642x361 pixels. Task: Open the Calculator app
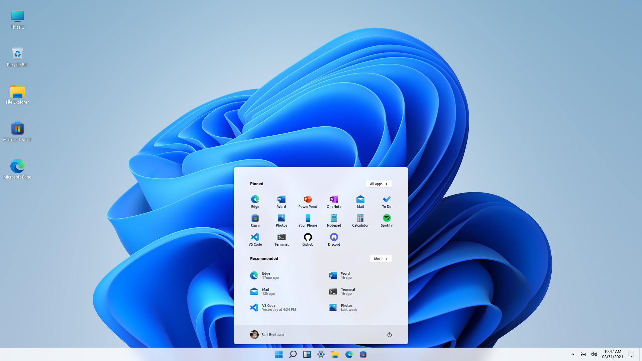(360, 221)
